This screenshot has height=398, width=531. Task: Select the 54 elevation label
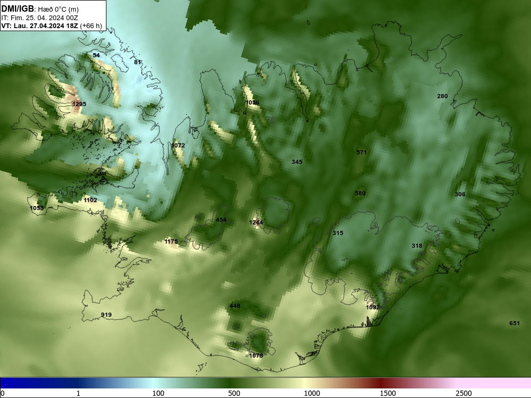(96, 55)
